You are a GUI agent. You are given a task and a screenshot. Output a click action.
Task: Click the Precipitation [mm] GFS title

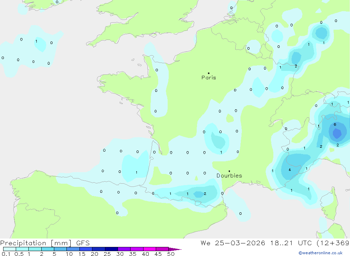tap(45, 243)
